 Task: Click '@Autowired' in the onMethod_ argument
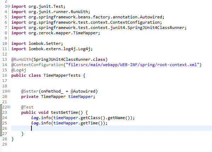[83, 91]
